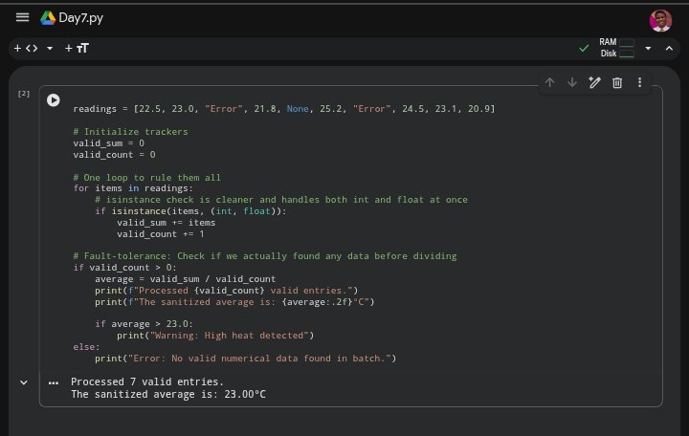Open the hamburger navigation menu

click(x=22, y=17)
